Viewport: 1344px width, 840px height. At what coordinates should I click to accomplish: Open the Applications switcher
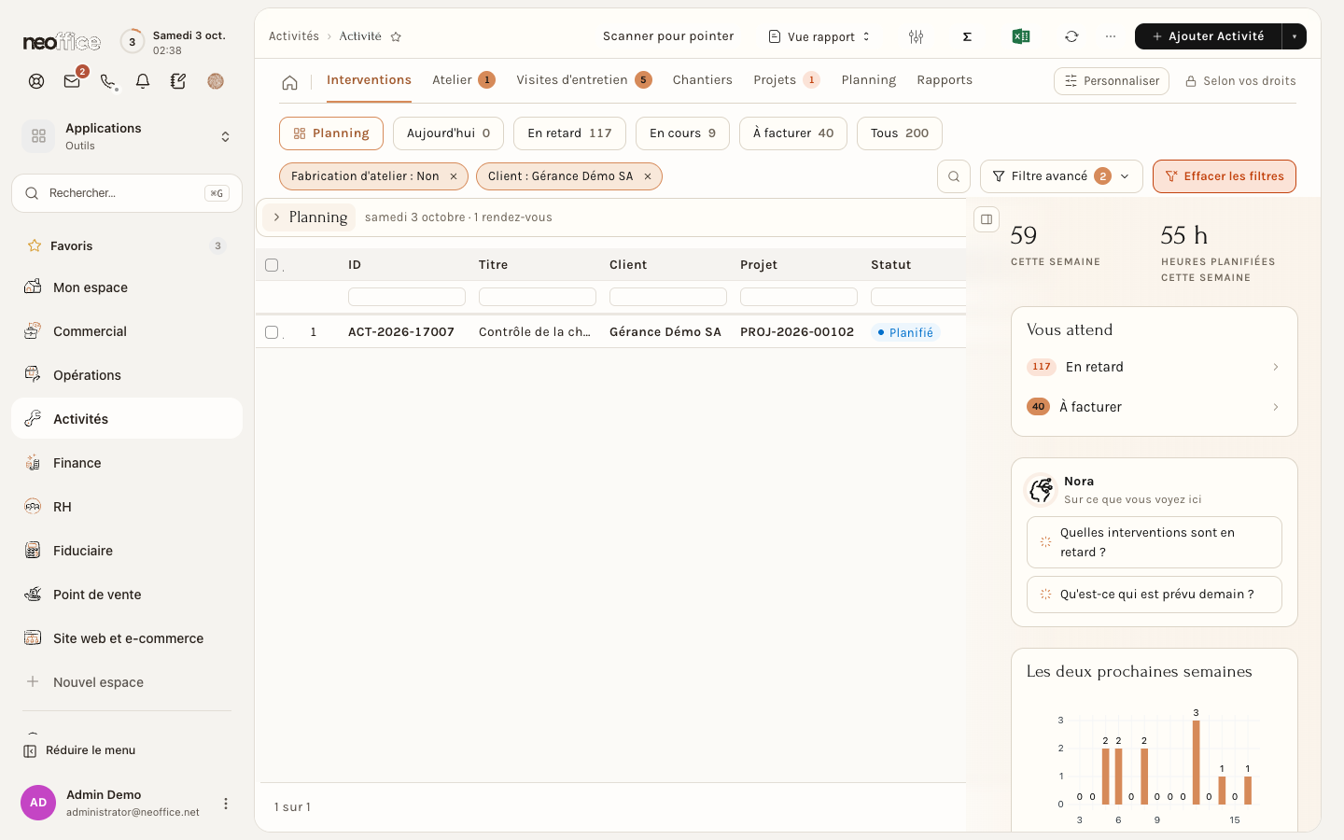(x=127, y=136)
